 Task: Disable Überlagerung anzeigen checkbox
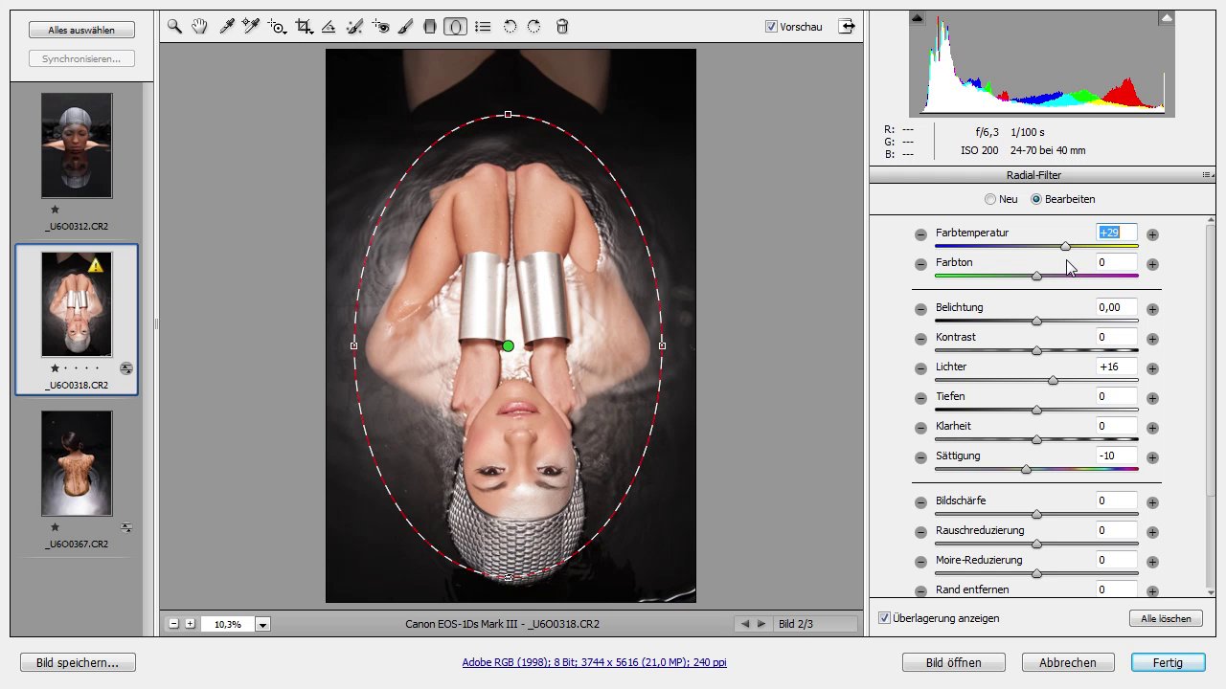coord(884,618)
